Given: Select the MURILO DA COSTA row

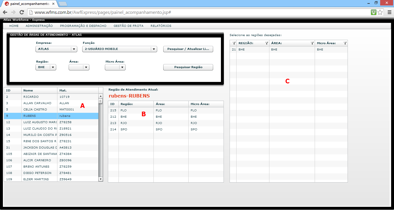Looking at the screenshot, I should pyautogui.click(x=51, y=135).
